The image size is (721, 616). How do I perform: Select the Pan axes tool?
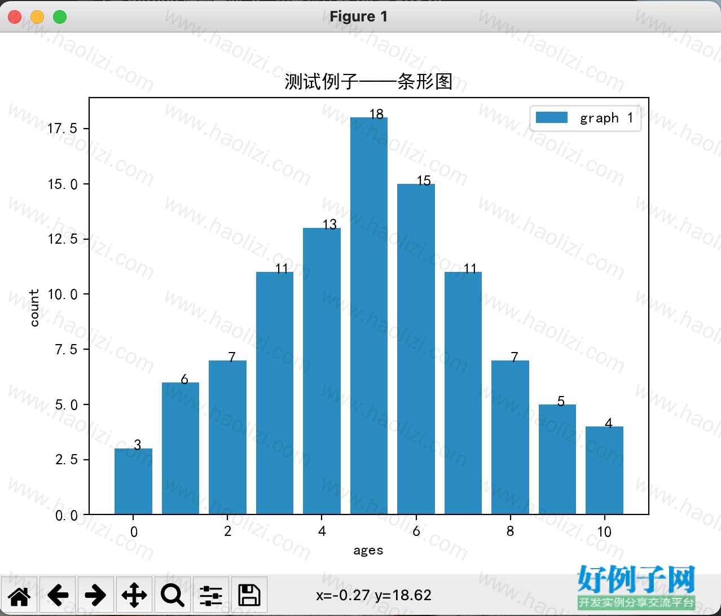(x=134, y=595)
